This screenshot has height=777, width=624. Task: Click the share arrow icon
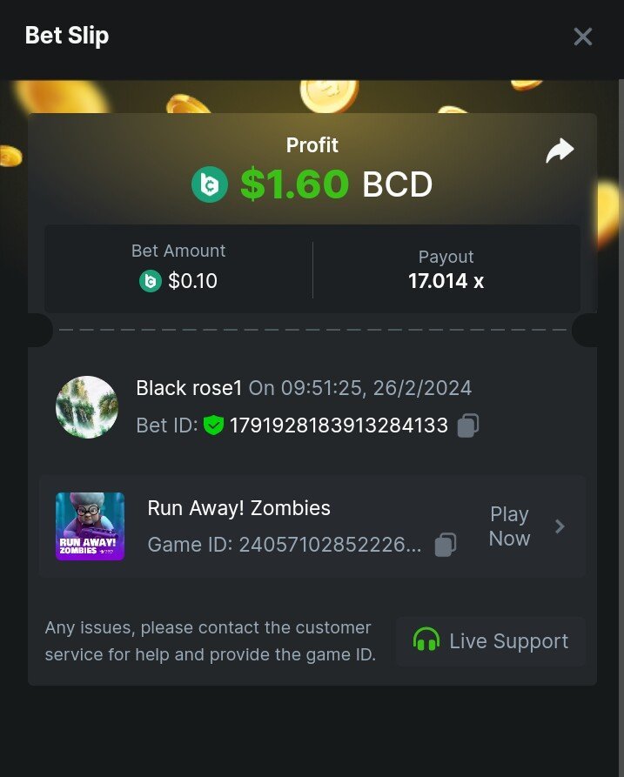pos(560,151)
